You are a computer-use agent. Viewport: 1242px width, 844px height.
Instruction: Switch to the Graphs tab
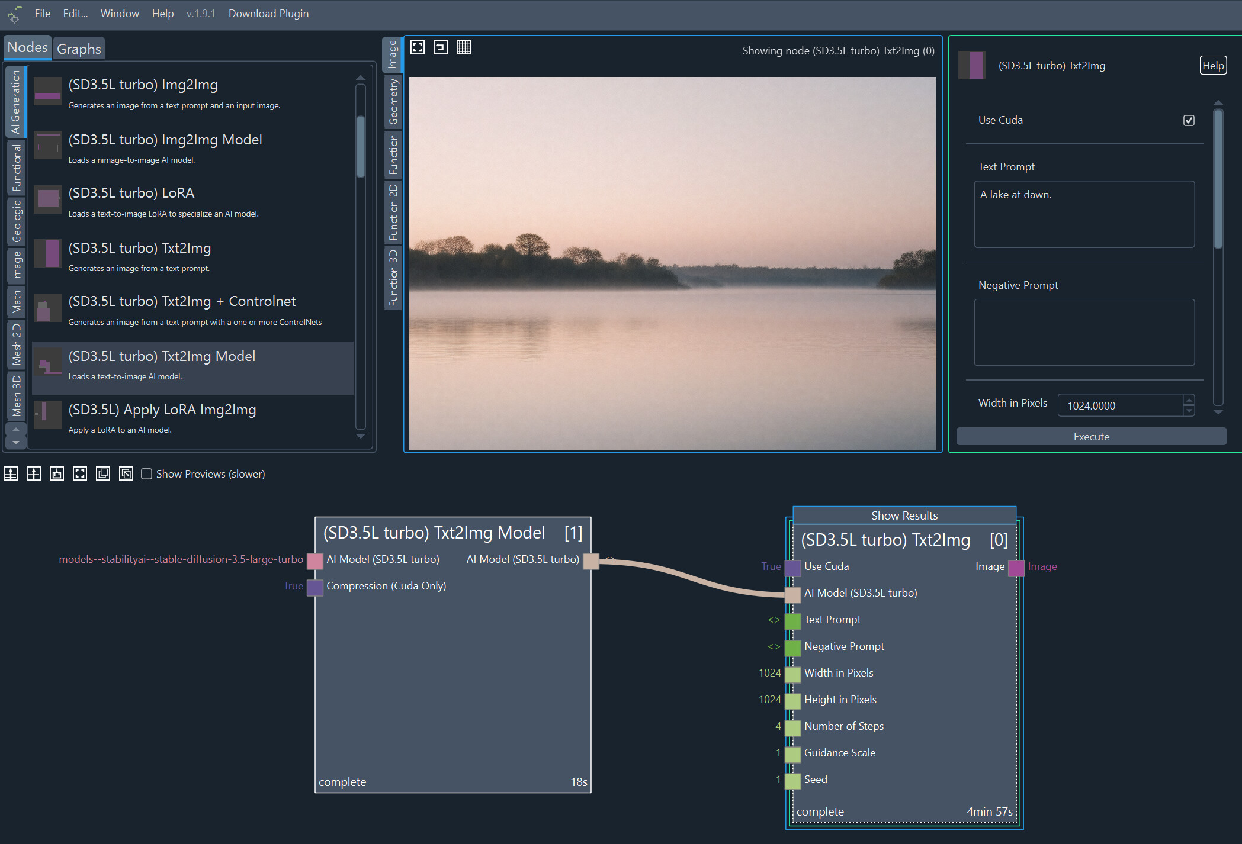[79, 49]
